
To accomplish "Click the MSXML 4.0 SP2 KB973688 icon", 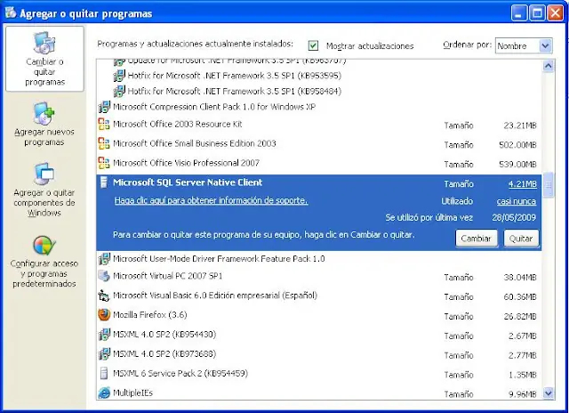I will pos(104,353).
